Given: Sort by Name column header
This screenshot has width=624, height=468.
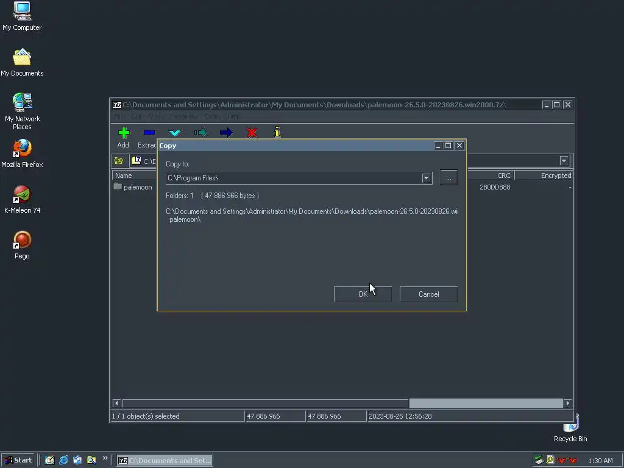Looking at the screenshot, I should (133, 175).
